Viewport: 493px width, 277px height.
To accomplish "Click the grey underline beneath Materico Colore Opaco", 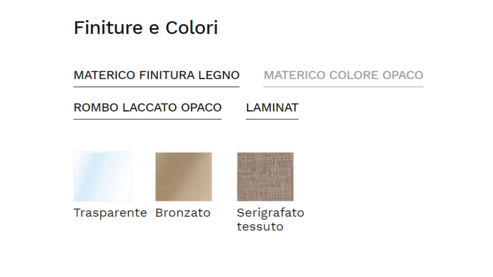I will 343,87.
